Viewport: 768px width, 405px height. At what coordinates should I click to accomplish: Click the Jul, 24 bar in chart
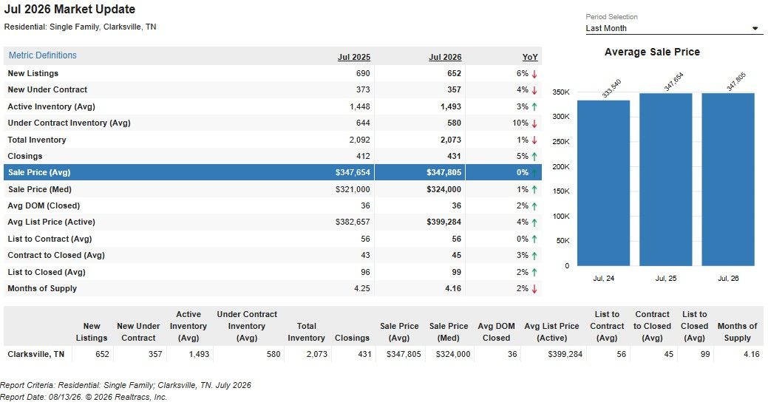coord(603,183)
